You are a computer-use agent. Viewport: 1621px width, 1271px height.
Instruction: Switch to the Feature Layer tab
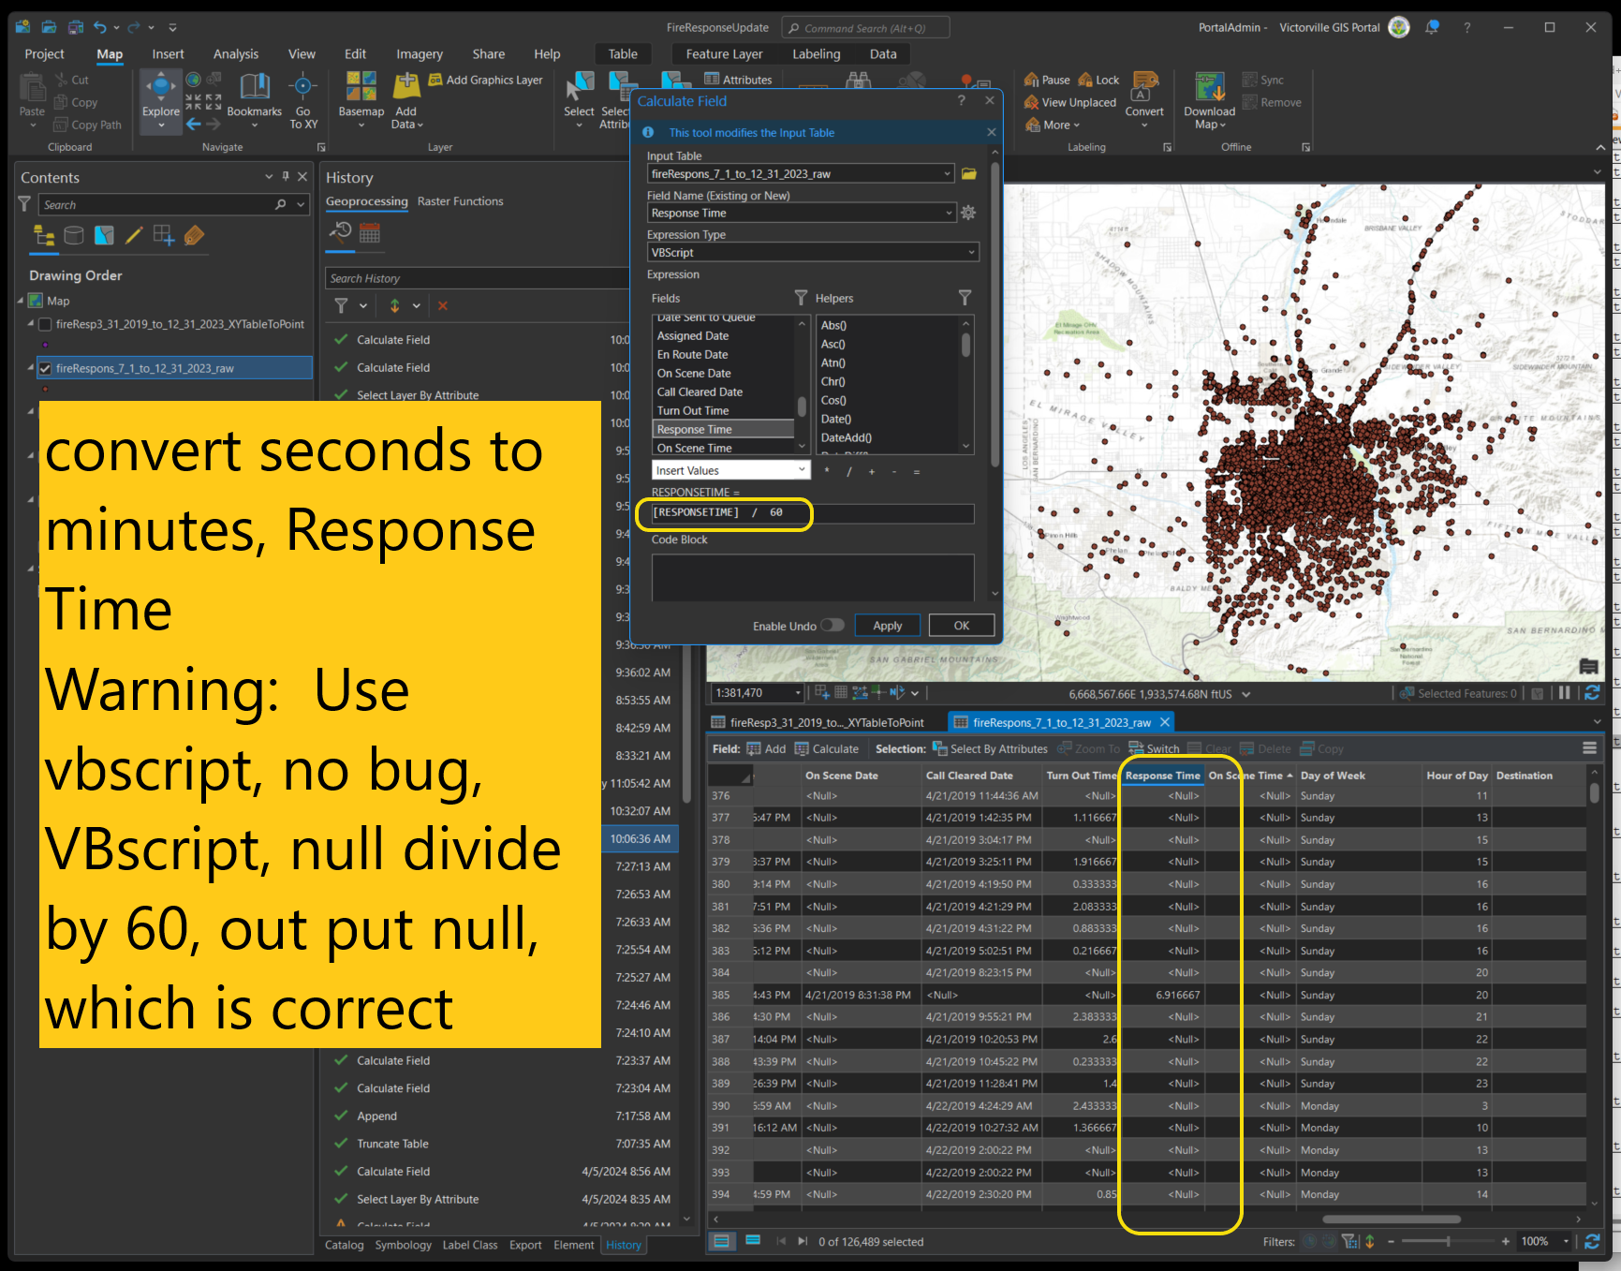click(x=724, y=54)
